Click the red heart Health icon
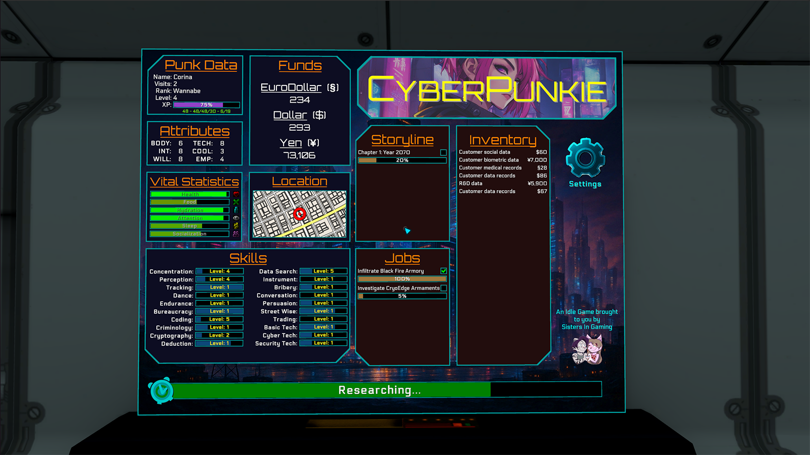The width and height of the screenshot is (810, 455). 236,194
